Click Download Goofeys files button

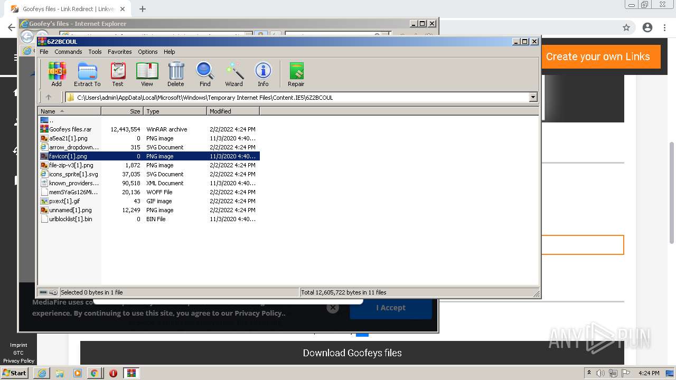coord(352,353)
